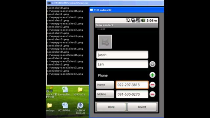210x118 pixels.
Task: Open the Home phone type dropdown
Action: click(x=105, y=85)
